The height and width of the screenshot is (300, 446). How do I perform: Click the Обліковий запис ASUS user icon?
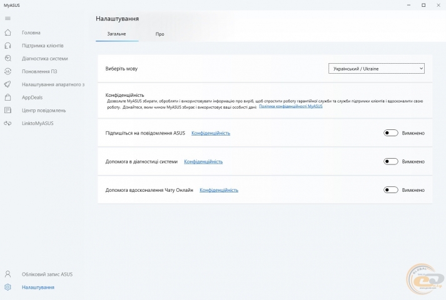point(8,274)
